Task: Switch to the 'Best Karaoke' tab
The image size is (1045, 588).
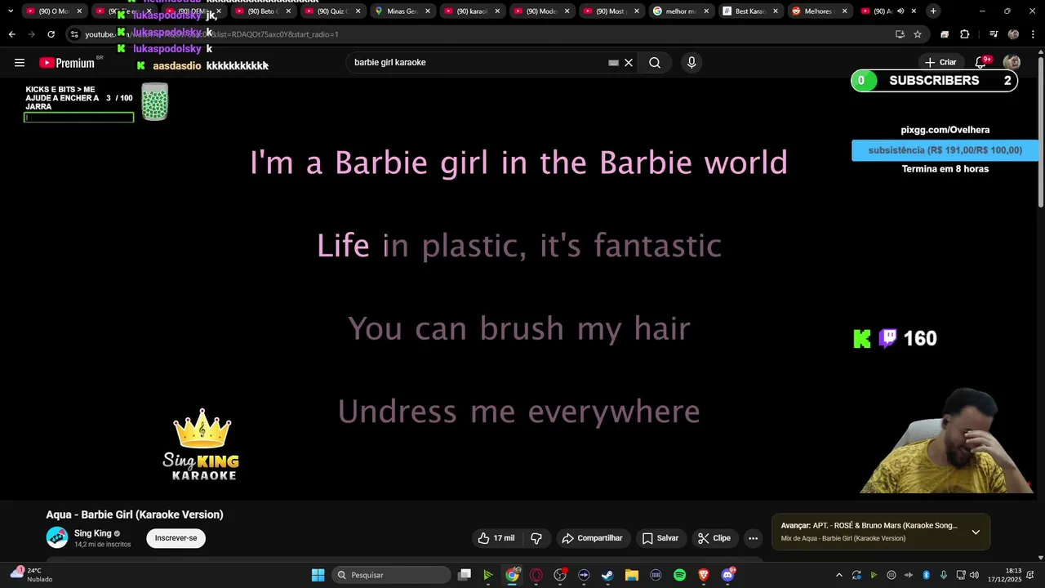Action: [751, 11]
